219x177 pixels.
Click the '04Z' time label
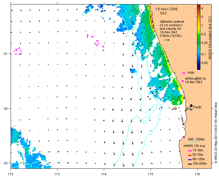(x=163, y=13)
